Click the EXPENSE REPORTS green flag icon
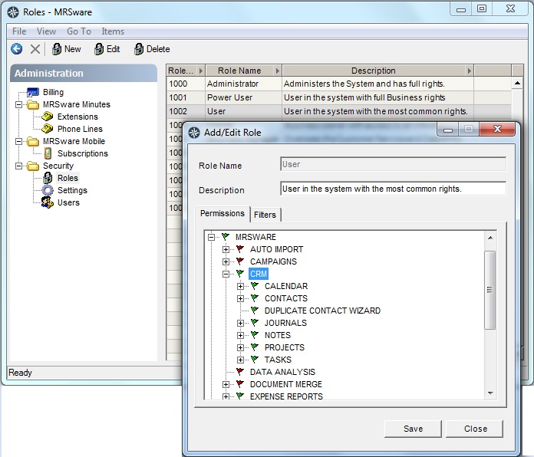The image size is (534, 457). (240, 396)
